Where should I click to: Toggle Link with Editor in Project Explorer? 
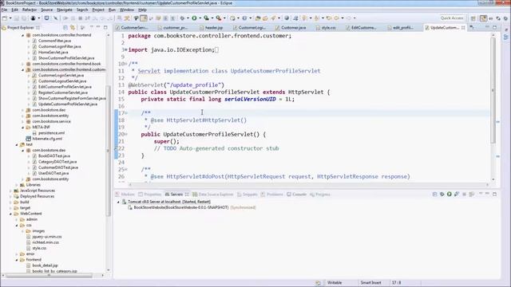coord(73,28)
